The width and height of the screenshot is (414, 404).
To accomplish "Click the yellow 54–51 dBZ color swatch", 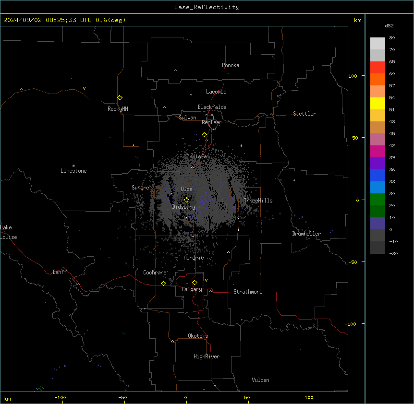I will pyautogui.click(x=377, y=103).
